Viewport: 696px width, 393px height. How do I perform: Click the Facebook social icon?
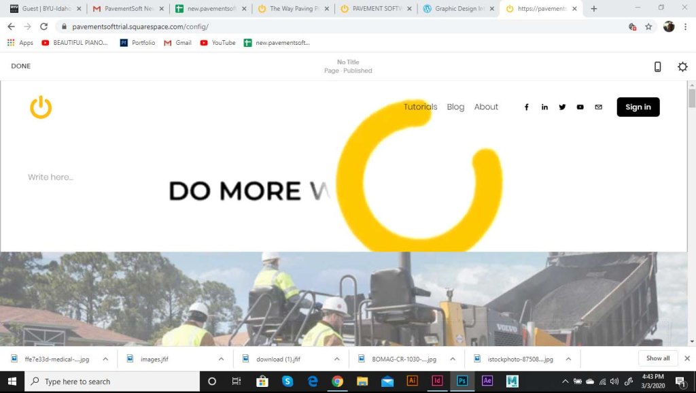(527, 107)
